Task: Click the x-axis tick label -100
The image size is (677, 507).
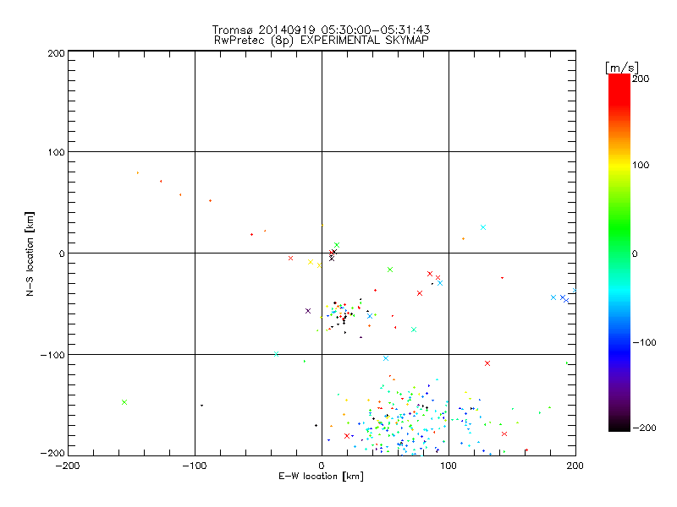Action: pyautogui.click(x=195, y=466)
